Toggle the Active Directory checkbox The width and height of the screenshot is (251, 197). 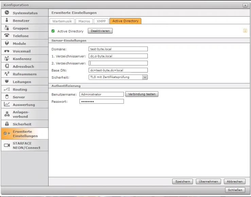click(53, 31)
